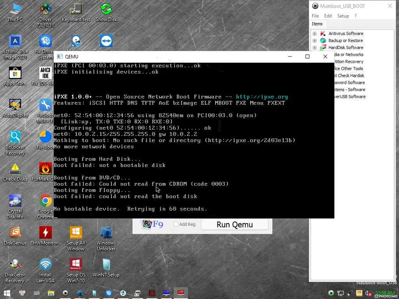Screen dimensions: 399x299
Task: Maximize the QEMU window
Action: click(307, 56)
